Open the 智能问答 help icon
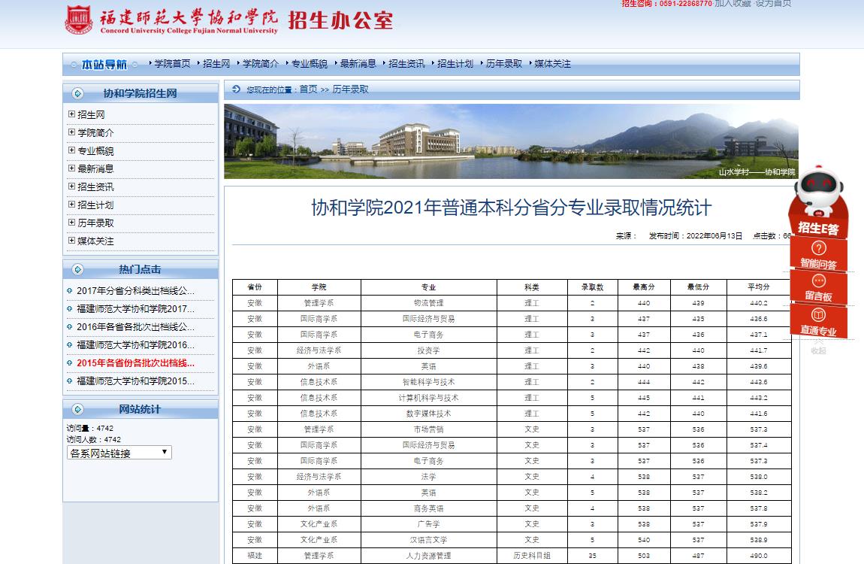Image resolution: width=864 pixels, height=564 pixels. [x=818, y=248]
